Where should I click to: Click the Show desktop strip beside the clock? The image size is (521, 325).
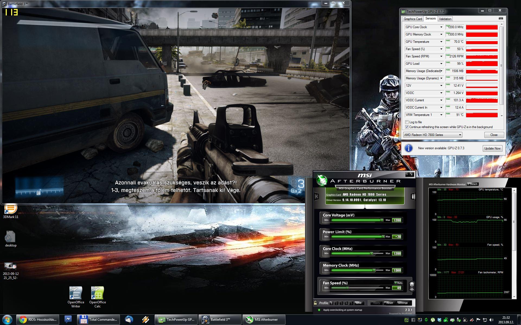pos(519,320)
